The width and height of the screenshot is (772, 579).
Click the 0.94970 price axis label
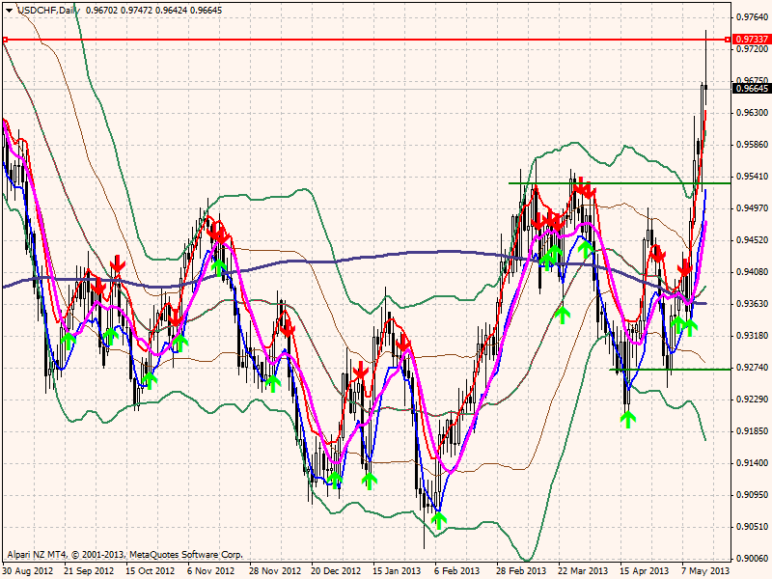click(752, 208)
